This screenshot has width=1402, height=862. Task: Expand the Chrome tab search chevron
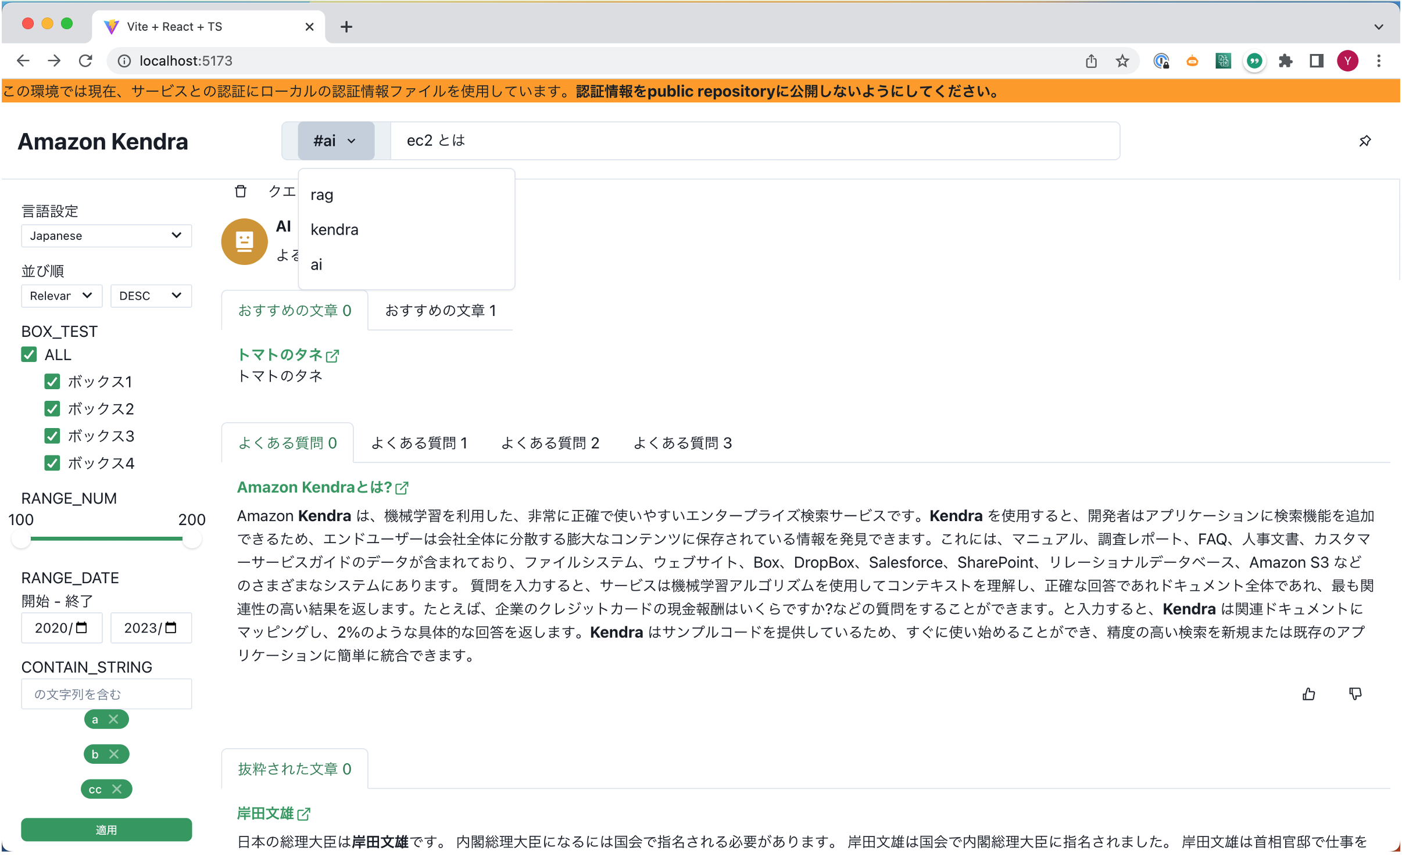point(1378,27)
